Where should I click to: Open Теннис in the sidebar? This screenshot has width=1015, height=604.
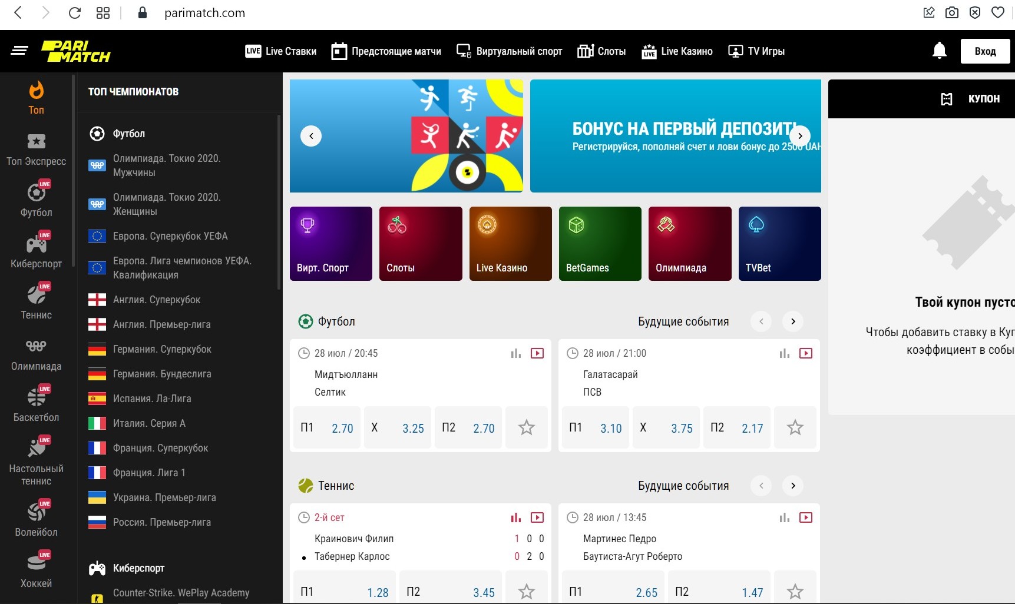(x=37, y=303)
